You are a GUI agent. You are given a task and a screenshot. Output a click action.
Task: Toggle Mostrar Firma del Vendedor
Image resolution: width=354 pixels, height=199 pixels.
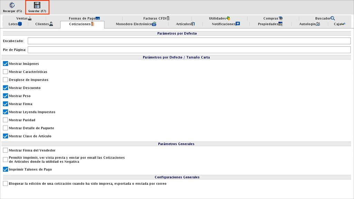click(5, 150)
